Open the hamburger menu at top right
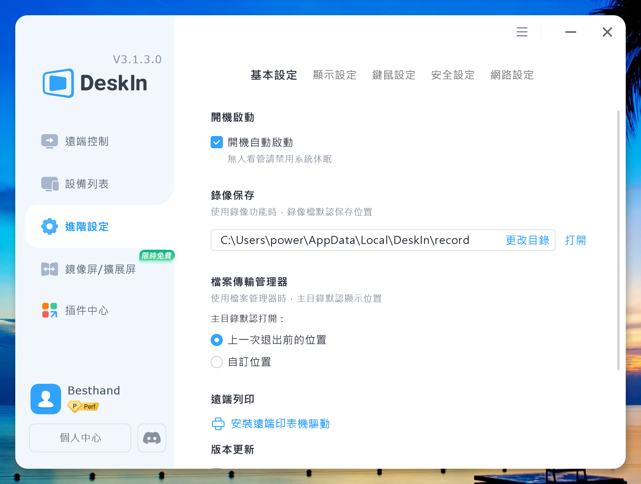Viewport: 641px width, 484px height. (x=522, y=32)
